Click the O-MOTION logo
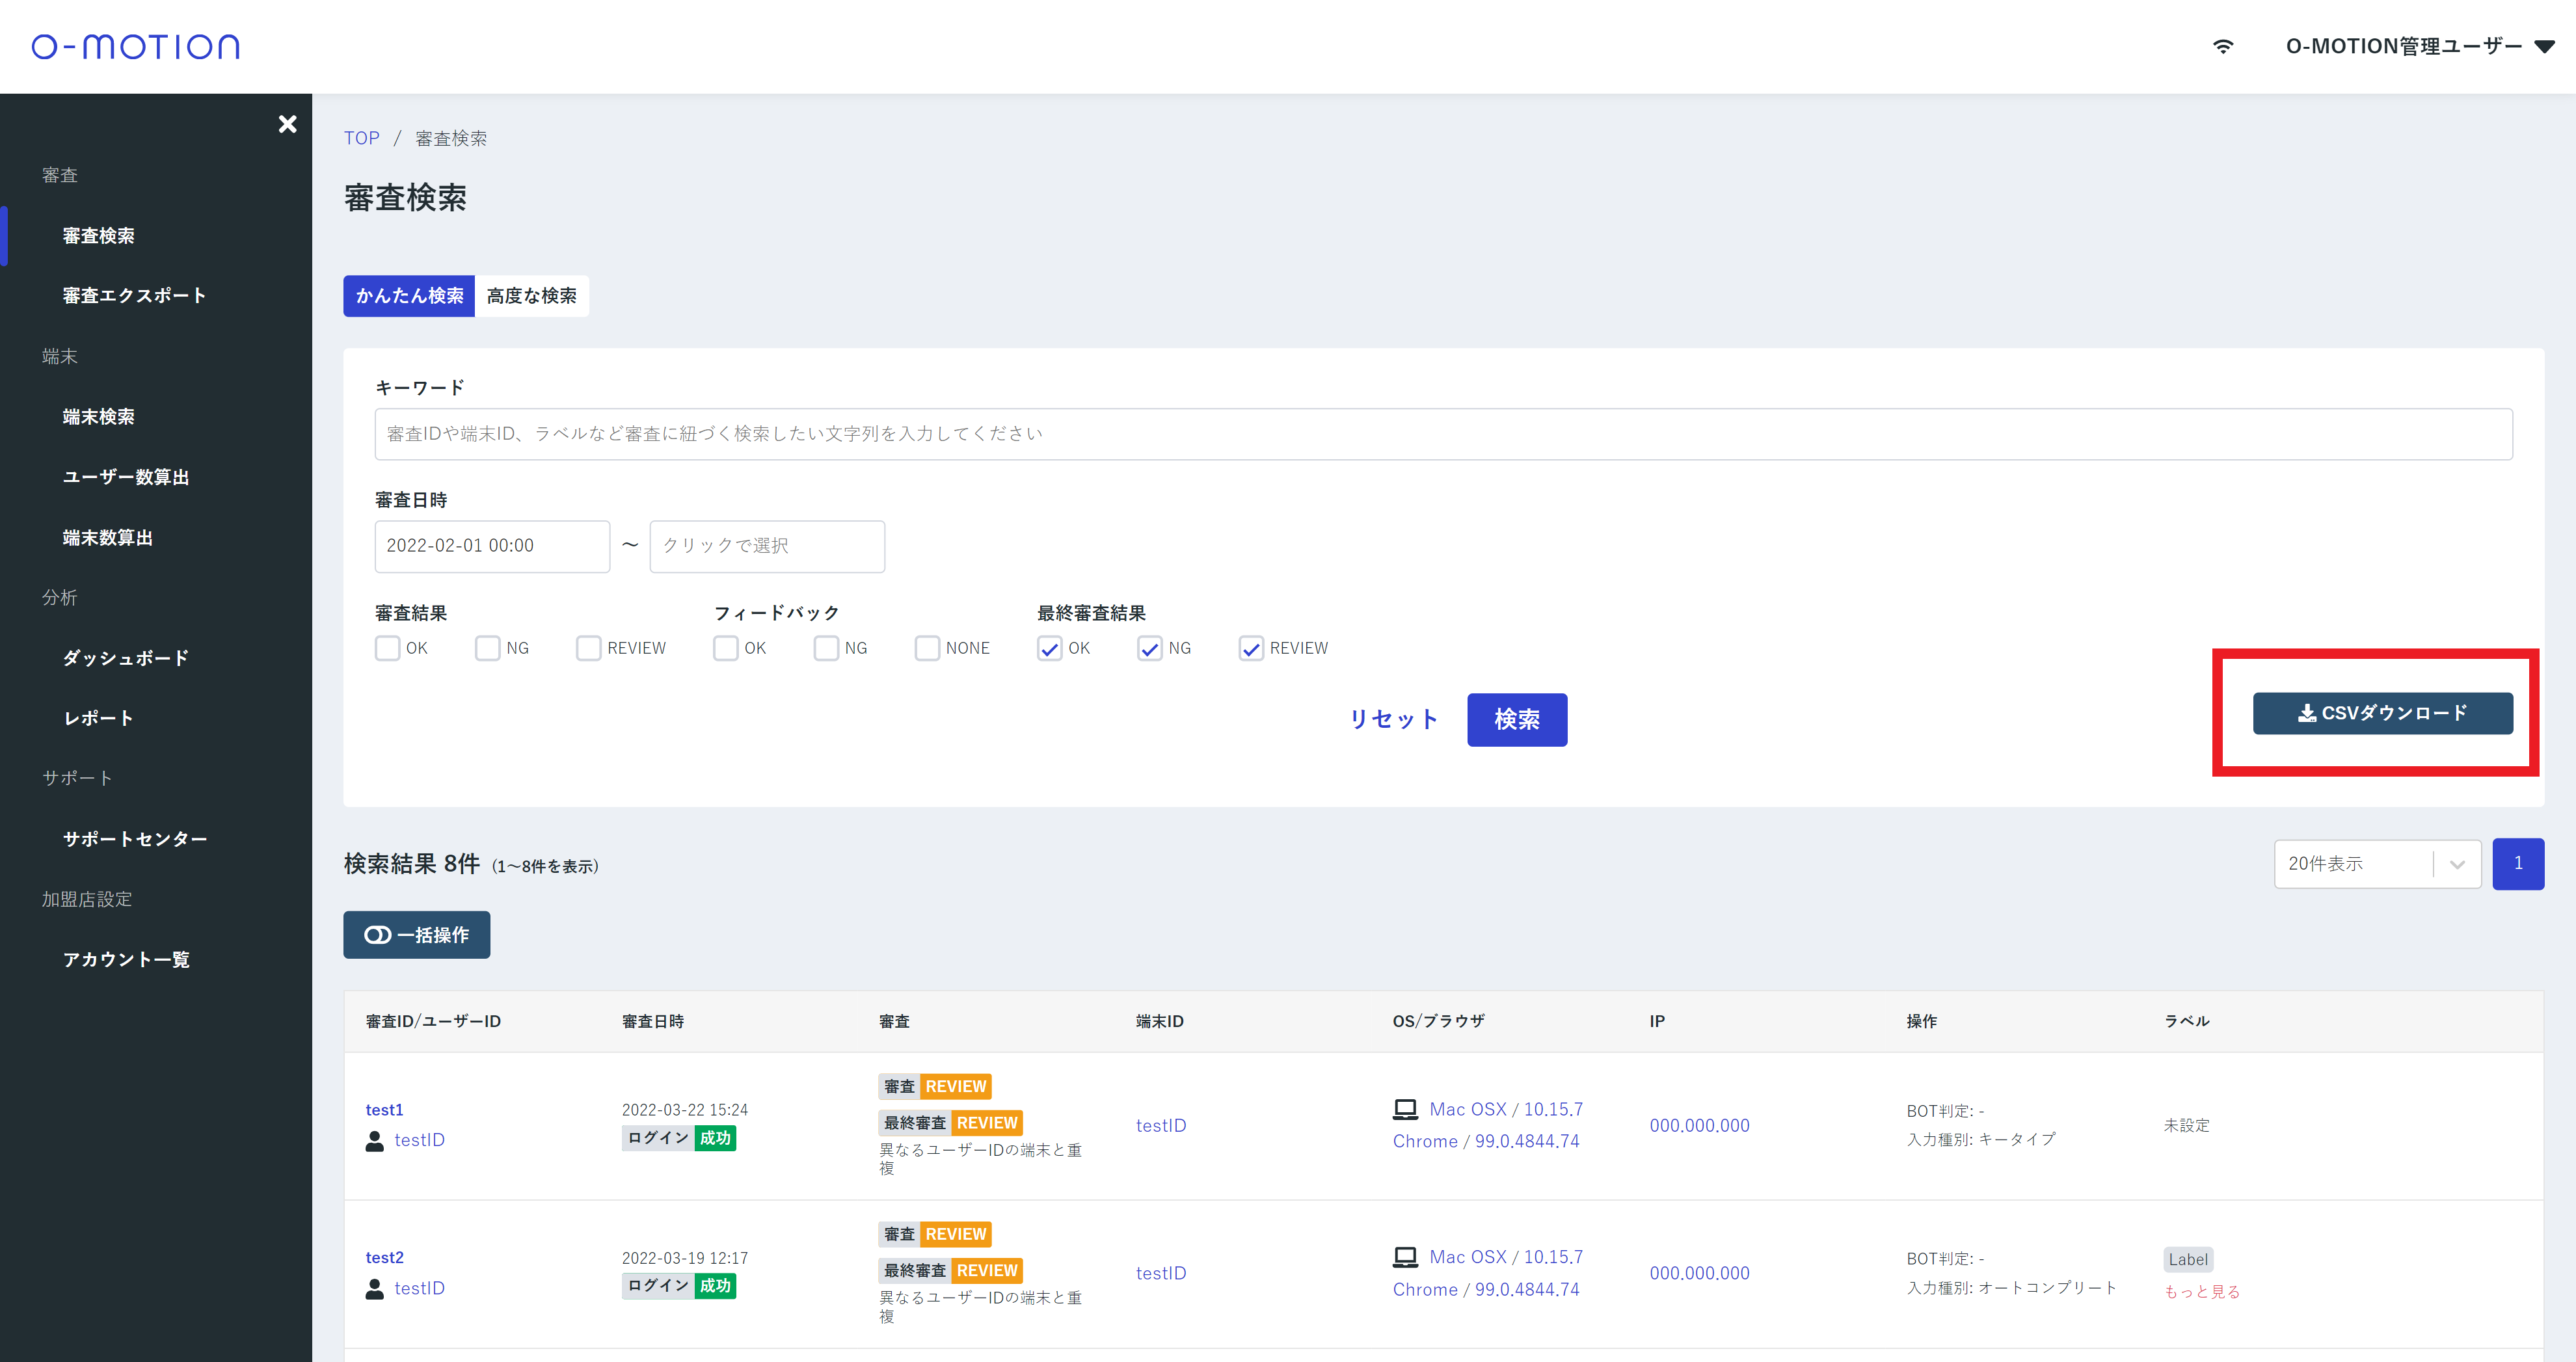Screen dimensions: 2576x1362 pos(136,46)
